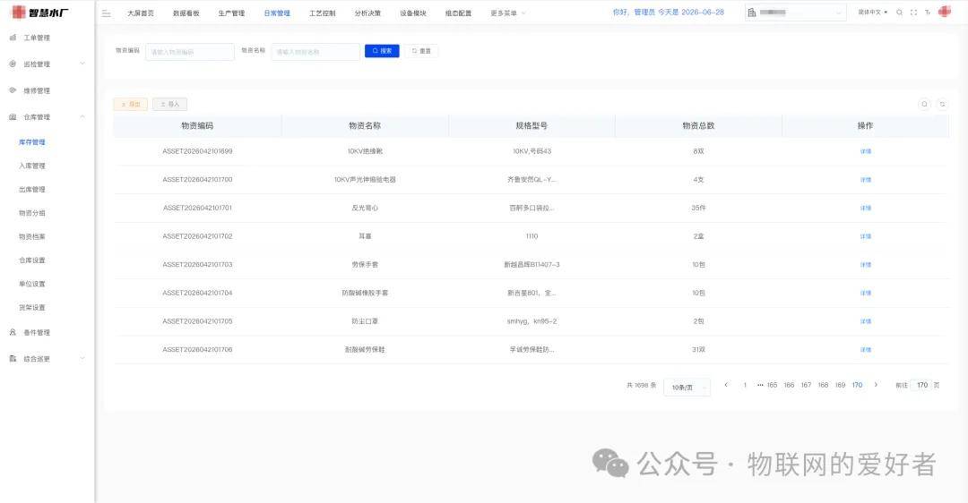Viewport: 968px width, 503px height.
Task: Go to page 1 in pagination
Action: pyautogui.click(x=745, y=385)
